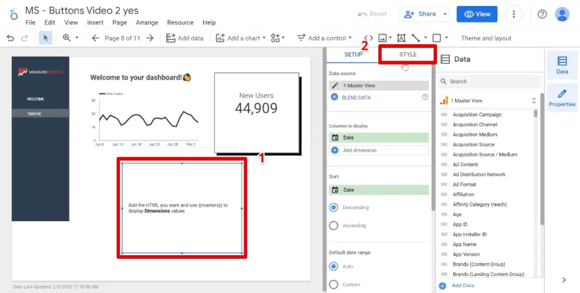Insert an image from toolbar

[382, 38]
